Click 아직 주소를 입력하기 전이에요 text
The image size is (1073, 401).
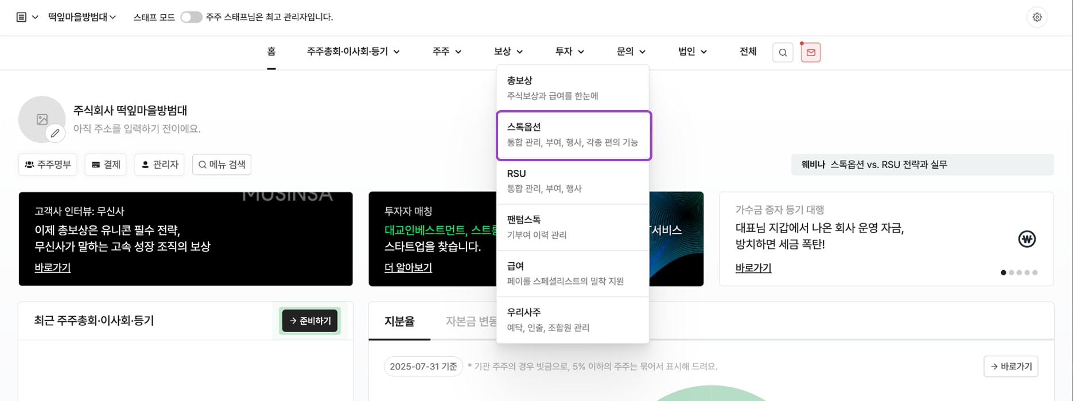point(137,129)
